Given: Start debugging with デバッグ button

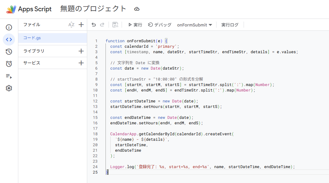Looking at the screenshot, I should [x=160, y=25].
